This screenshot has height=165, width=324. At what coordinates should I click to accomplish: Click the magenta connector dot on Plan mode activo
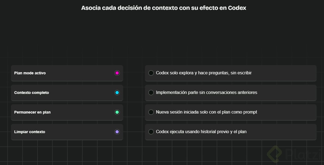tap(117, 73)
